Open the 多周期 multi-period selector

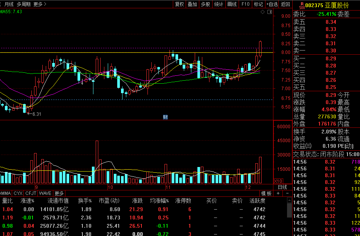click(23, 4)
